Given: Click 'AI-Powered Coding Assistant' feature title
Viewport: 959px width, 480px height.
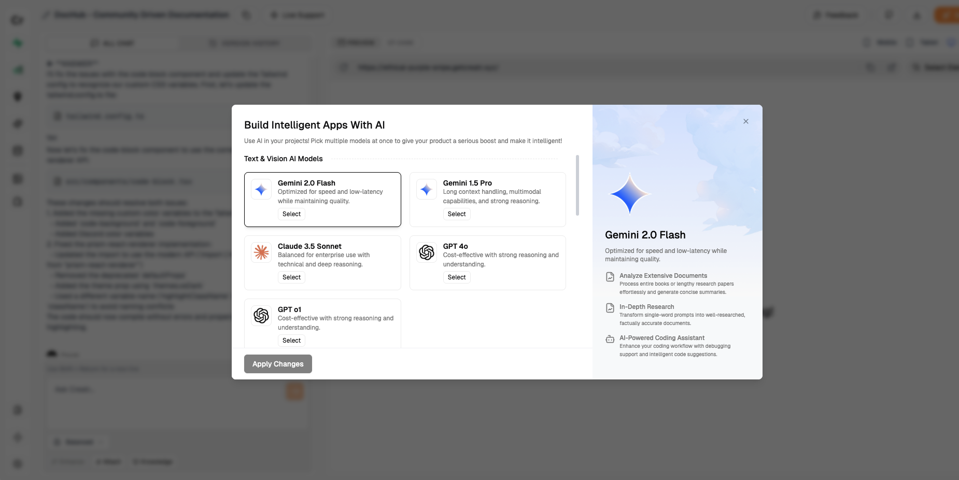Looking at the screenshot, I should click(x=662, y=338).
